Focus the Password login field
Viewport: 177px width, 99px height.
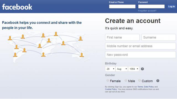tap(151, 6)
